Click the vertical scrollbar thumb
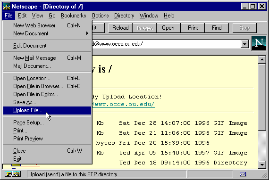This screenshot has height=180, width=269. [262, 97]
